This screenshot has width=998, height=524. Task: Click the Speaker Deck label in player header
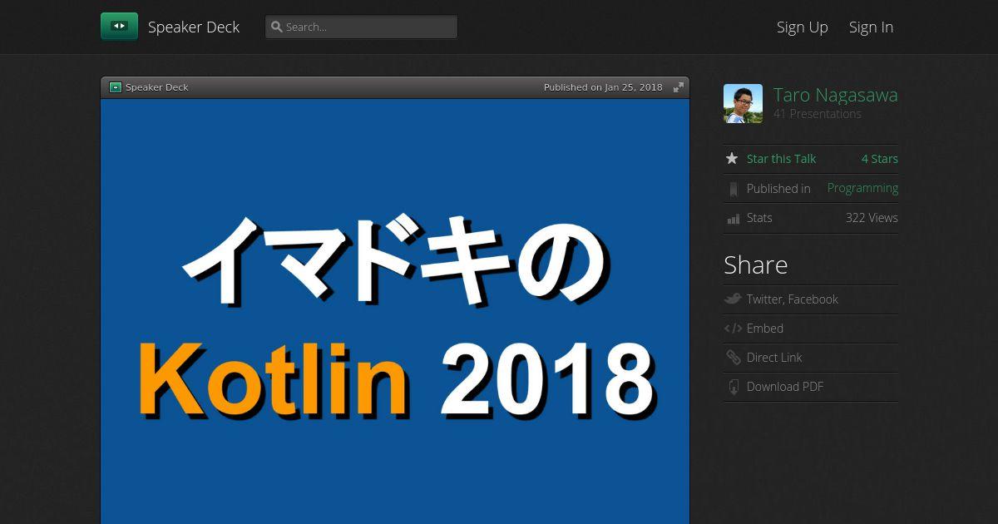[x=157, y=87]
